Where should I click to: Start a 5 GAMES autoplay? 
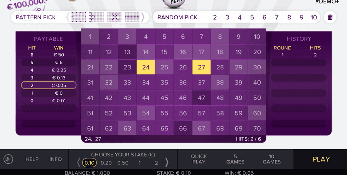click(x=235, y=159)
